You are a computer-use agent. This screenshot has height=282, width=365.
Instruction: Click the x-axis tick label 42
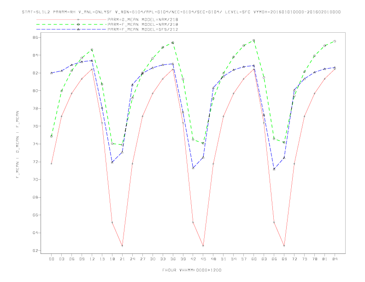point(193,259)
